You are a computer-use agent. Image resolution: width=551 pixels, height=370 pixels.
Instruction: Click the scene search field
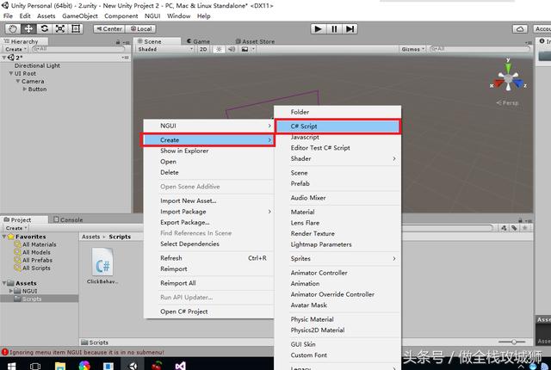coord(480,49)
